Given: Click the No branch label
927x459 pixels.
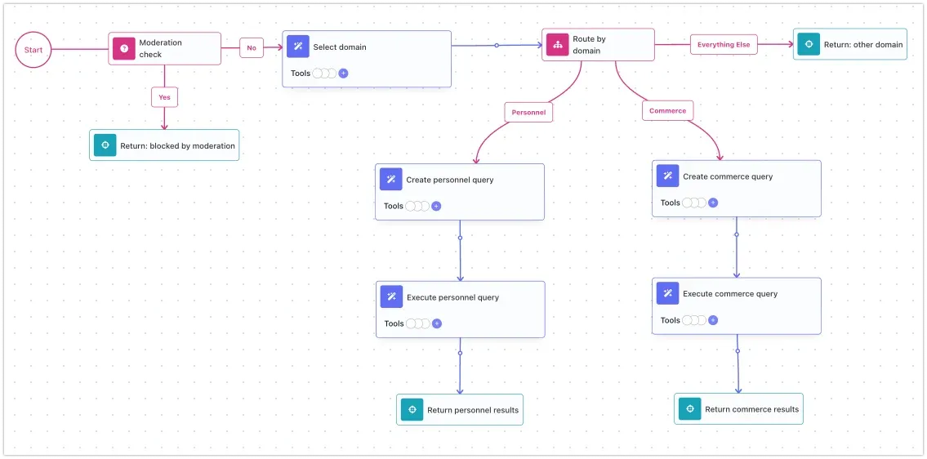Looking at the screenshot, I should point(252,48).
